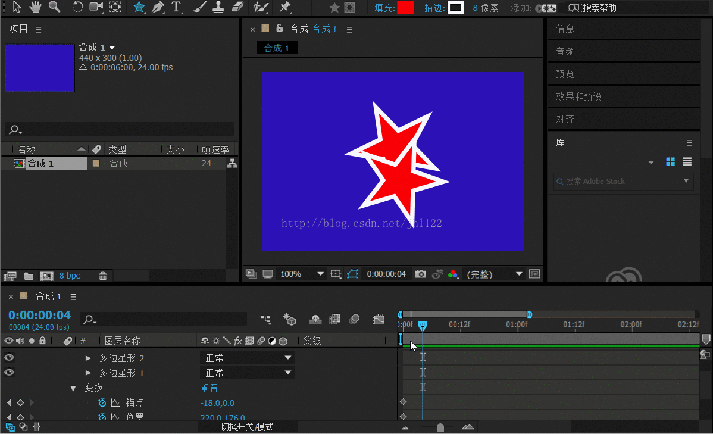This screenshot has width=713, height=434.
Task: Click the 切换开关/模式 button
Action: (247, 427)
